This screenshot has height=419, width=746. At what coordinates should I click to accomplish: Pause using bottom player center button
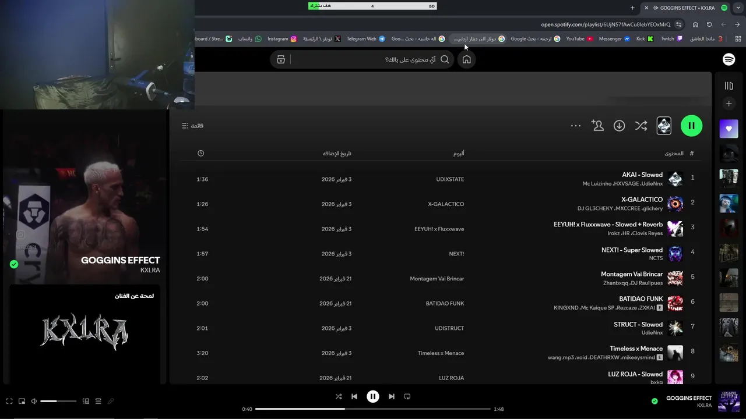tap(373, 396)
